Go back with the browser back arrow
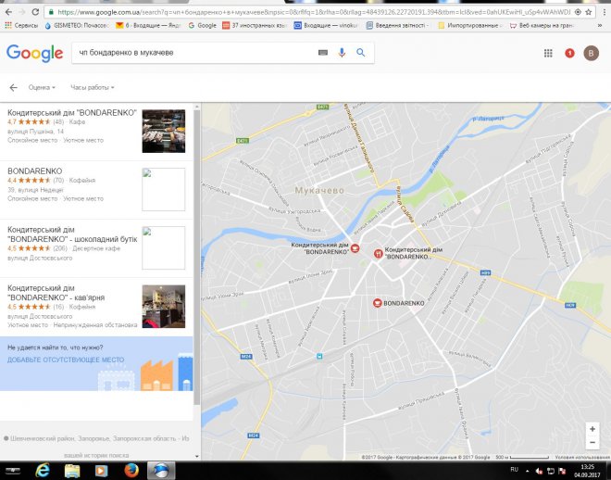This screenshot has width=611, height=480. pyautogui.click(x=8, y=12)
